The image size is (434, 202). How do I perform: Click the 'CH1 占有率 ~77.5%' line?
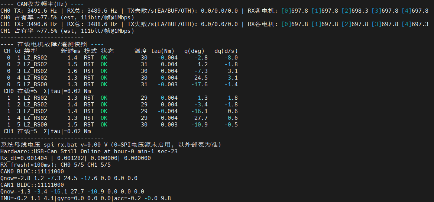pos(67,31)
